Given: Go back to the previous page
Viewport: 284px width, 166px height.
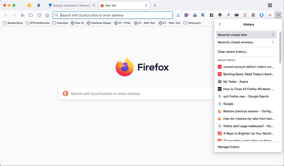Looking at the screenshot, I should pyautogui.click(x=6, y=15).
